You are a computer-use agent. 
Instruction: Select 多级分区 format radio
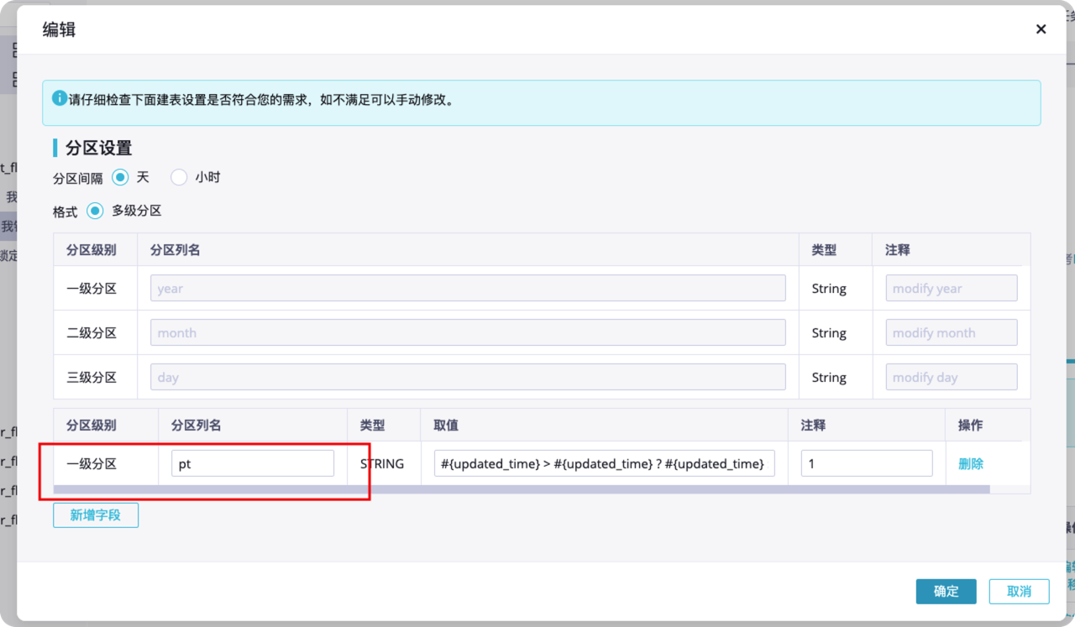[95, 211]
